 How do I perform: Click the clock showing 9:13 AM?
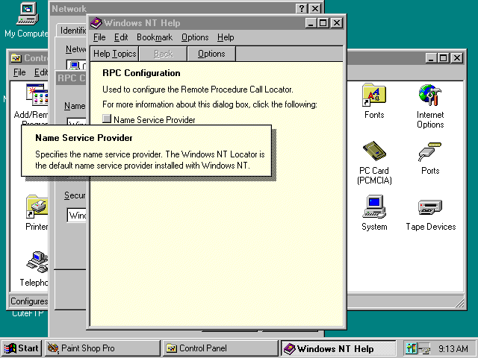pyautogui.click(x=453, y=348)
